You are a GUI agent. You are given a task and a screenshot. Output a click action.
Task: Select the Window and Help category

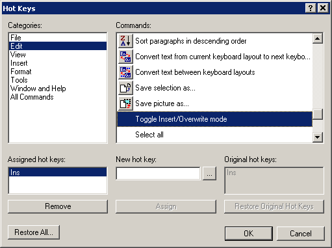coord(58,89)
